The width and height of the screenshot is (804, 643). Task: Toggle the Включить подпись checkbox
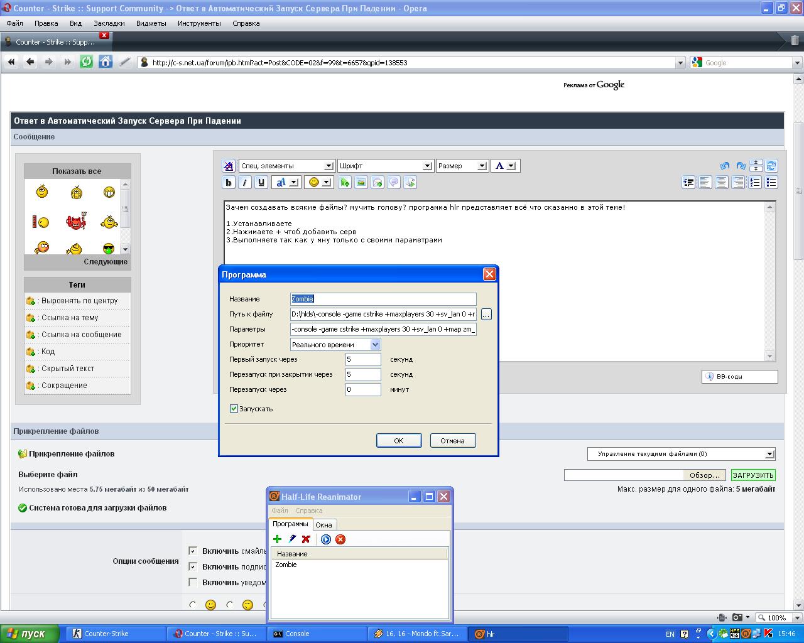point(193,566)
